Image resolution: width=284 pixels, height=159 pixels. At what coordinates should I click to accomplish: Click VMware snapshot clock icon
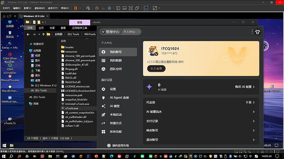[x=97, y=8]
